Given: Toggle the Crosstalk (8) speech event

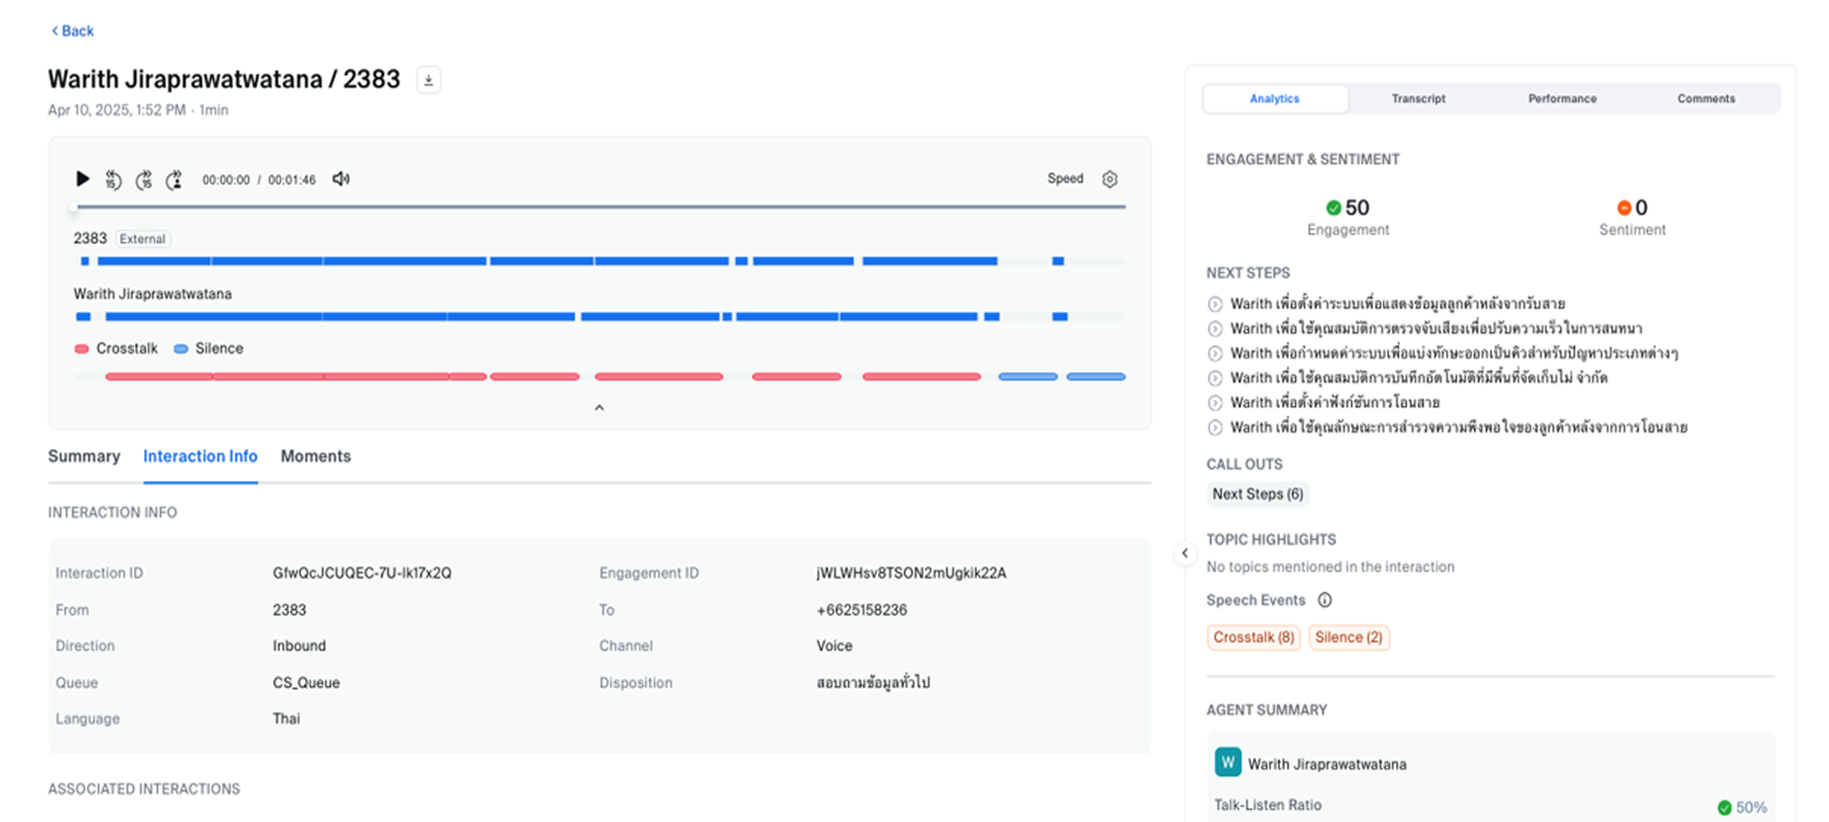Looking at the screenshot, I should (x=1253, y=637).
